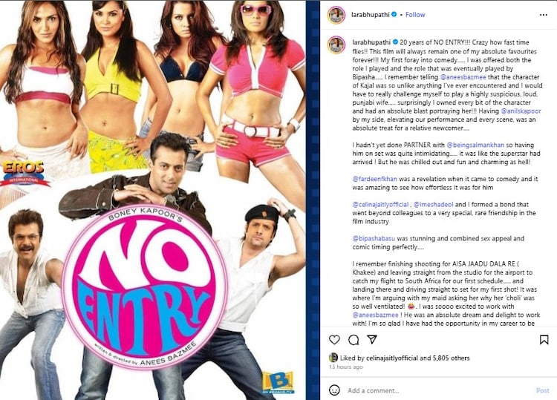
Task: Click liker's small avatar thumbnail
Action: pos(333,358)
